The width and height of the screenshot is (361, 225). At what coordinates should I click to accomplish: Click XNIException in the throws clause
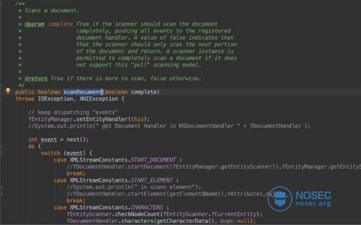(99, 99)
